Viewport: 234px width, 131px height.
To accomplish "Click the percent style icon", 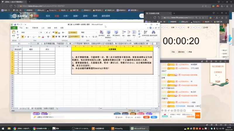I will coord(86,37).
